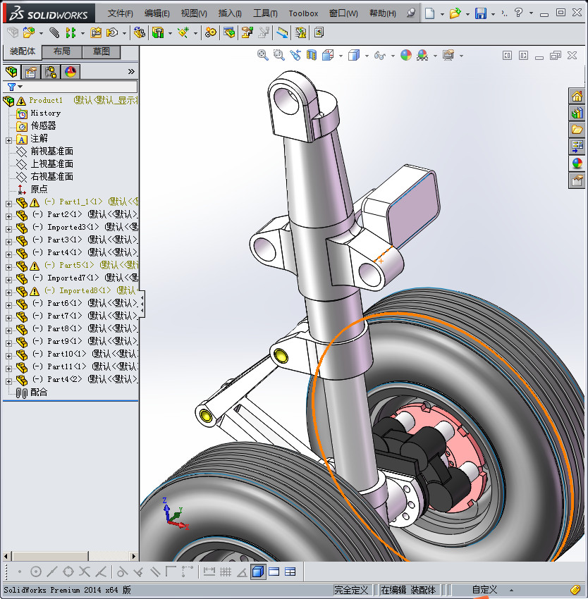Click the 自定义 units status bar entry

click(484, 590)
